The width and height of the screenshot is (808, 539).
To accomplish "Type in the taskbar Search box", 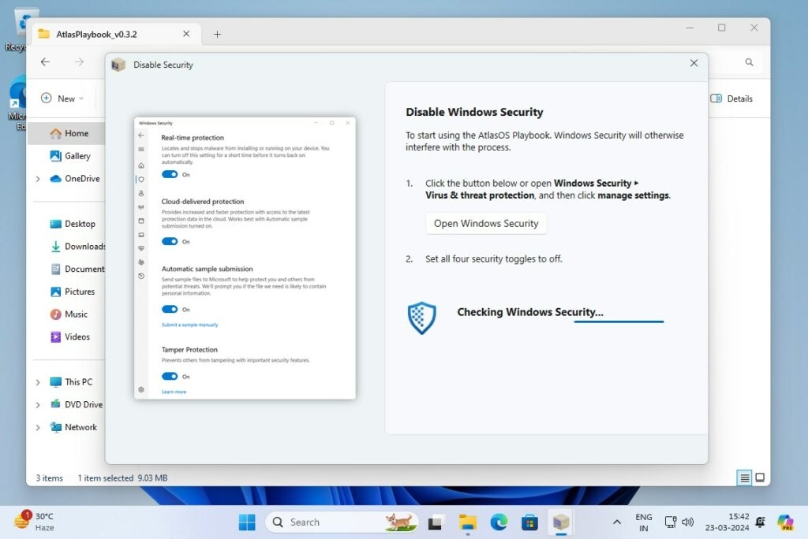I will click(331, 522).
